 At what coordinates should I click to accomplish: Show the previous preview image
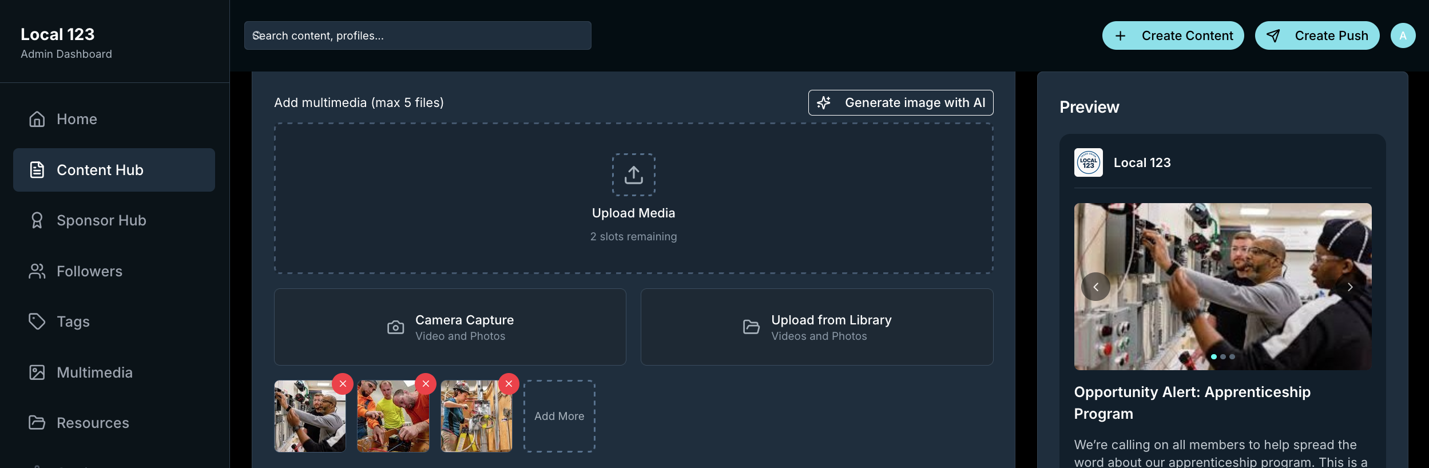pyautogui.click(x=1096, y=287)
